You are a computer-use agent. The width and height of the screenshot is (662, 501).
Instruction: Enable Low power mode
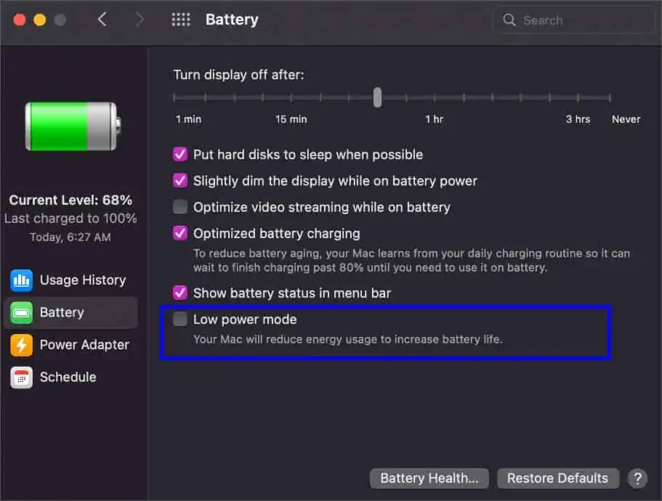179,319
